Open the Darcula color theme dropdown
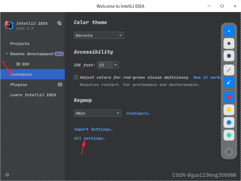241x181 pixels. point(99,35)
